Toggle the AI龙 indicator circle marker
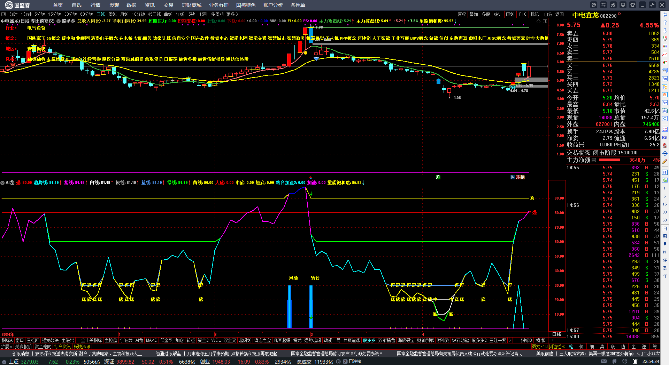Image resolution: width=669 pixels, height=365 pixels. click(x=2, y=183)
